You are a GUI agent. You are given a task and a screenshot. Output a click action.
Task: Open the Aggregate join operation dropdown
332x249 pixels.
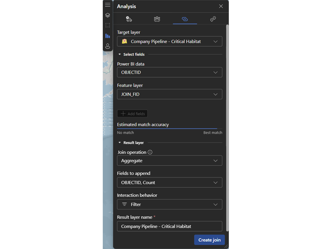(169, 160)
